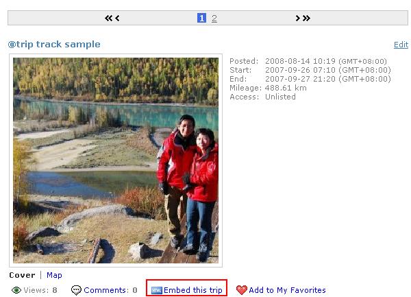Viewport: 411px width, 297px height.
Task: Jump to last page with double-right arrow
Action: click(306, 18)
